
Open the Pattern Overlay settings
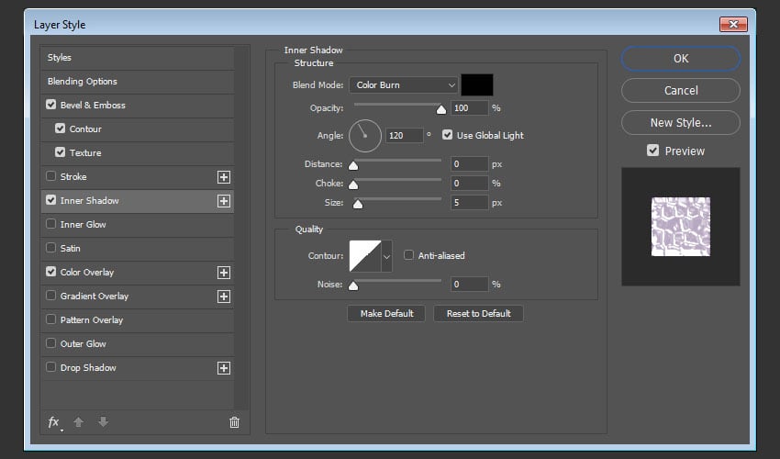(x=92, y=320)
